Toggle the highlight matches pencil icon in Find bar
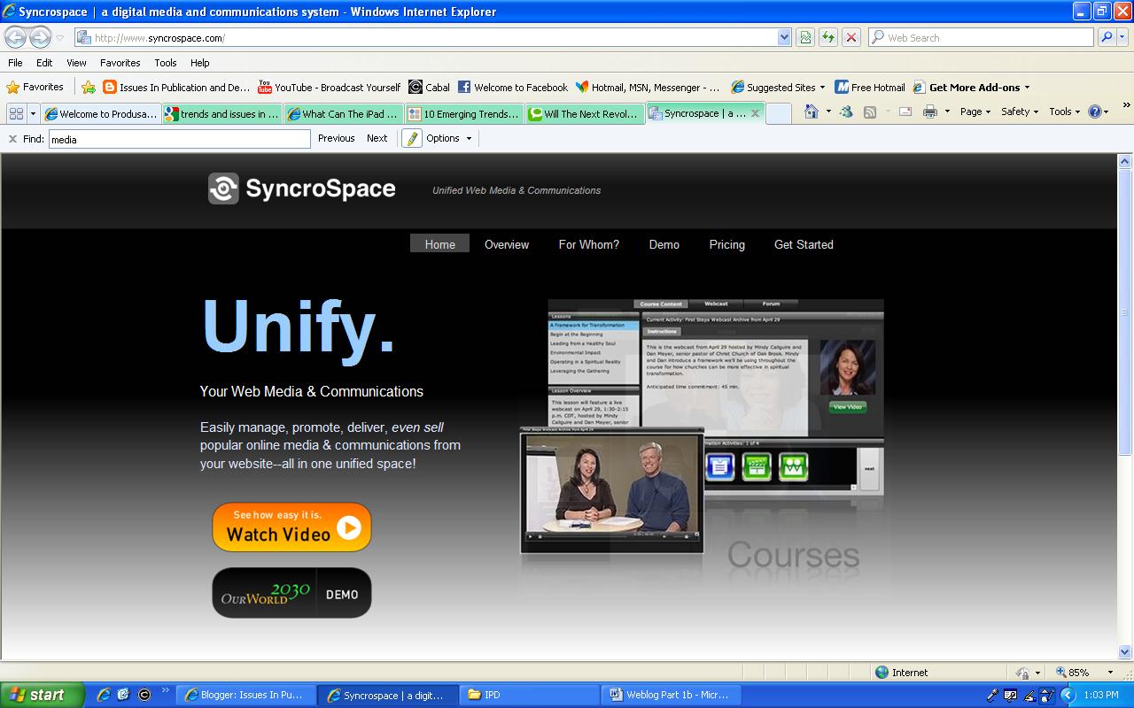The width and height of the screenshot is (1134, 708). (412, 138)
